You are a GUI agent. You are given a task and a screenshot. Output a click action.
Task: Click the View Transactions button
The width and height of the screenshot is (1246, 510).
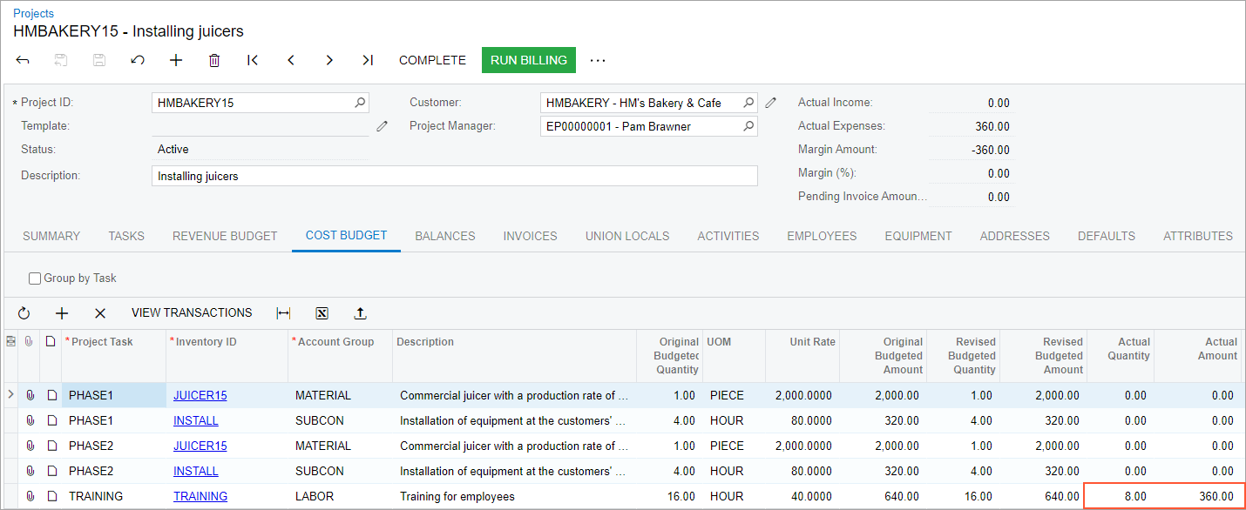point(192,313)
